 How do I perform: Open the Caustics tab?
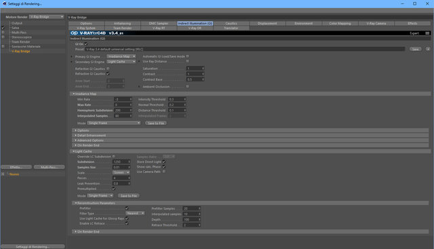coord(231,24)
